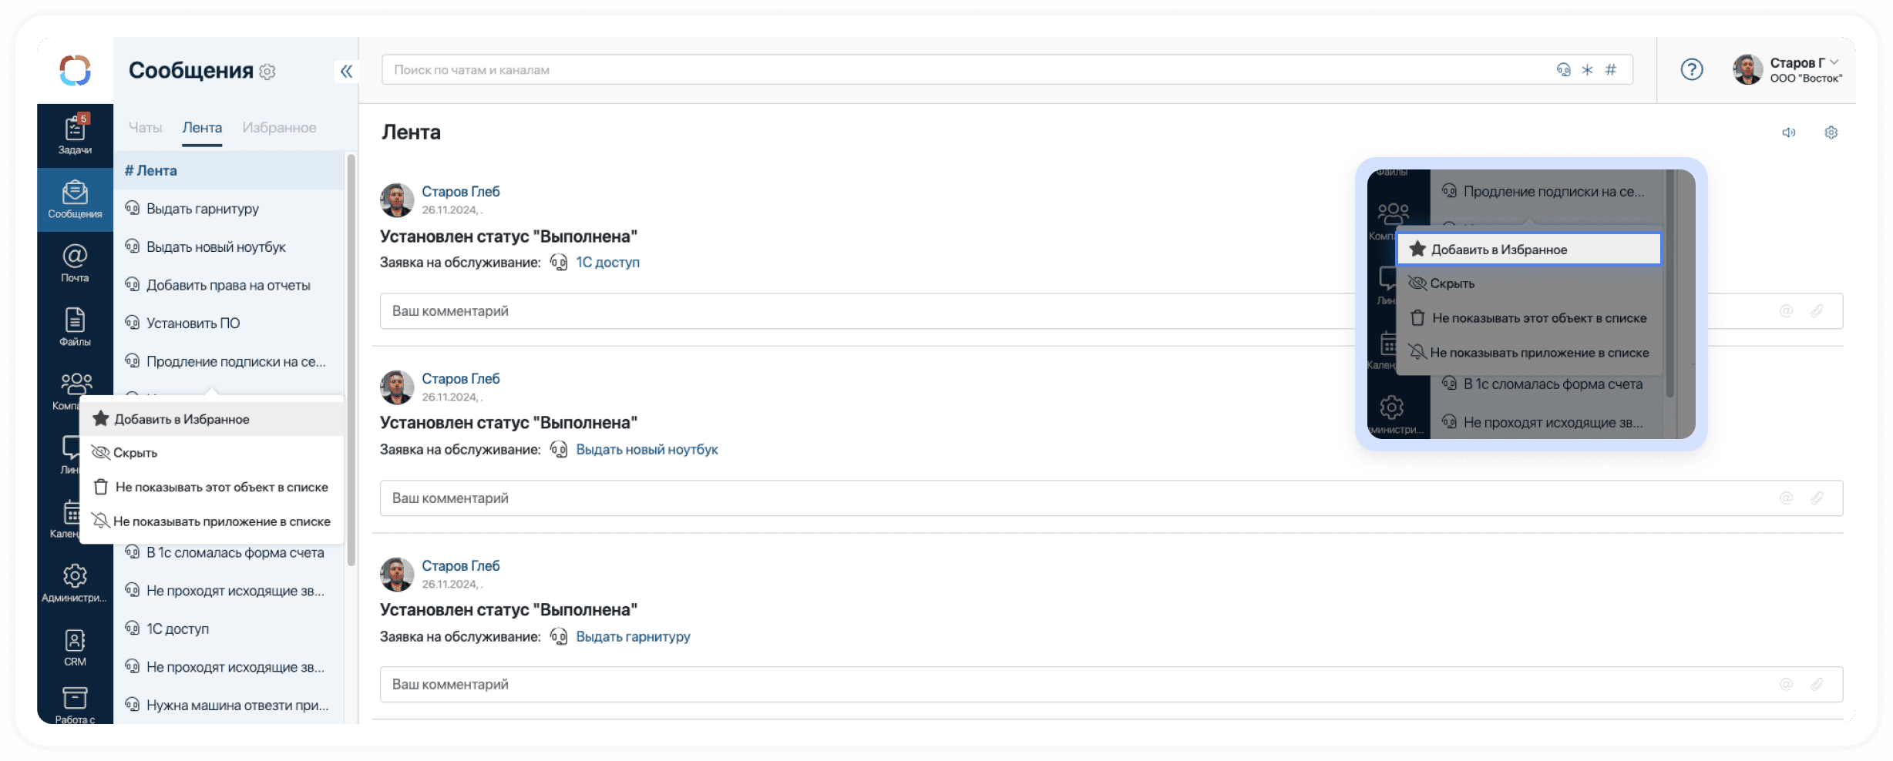Open the Files section in sidebar

click(x=75, y=326)
